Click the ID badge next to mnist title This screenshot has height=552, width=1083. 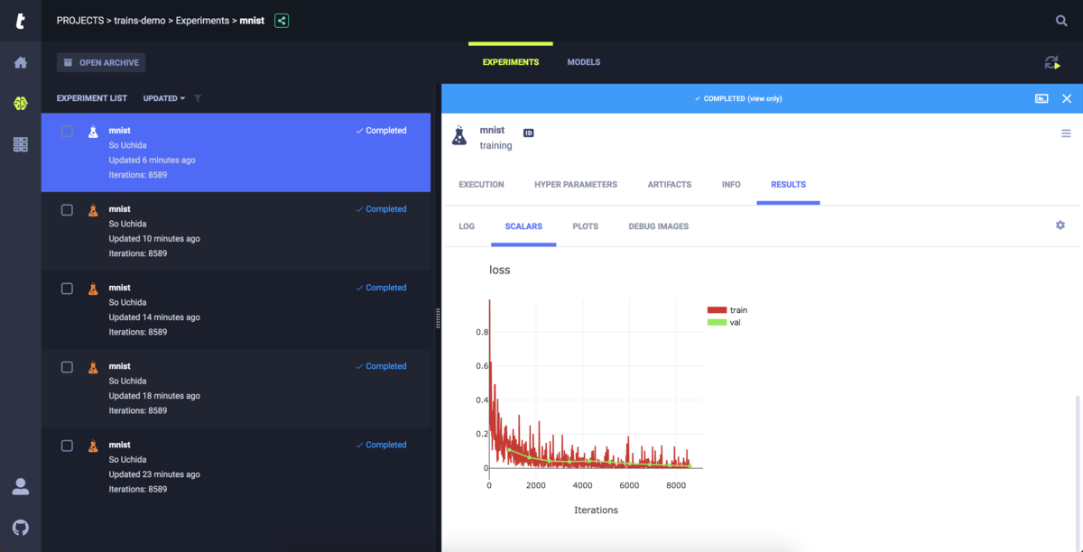(x=529, y=133)
